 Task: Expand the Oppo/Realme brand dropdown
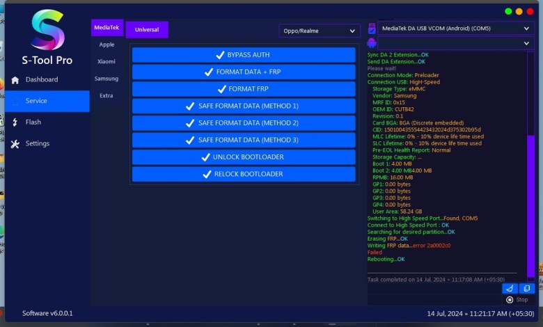320,31
